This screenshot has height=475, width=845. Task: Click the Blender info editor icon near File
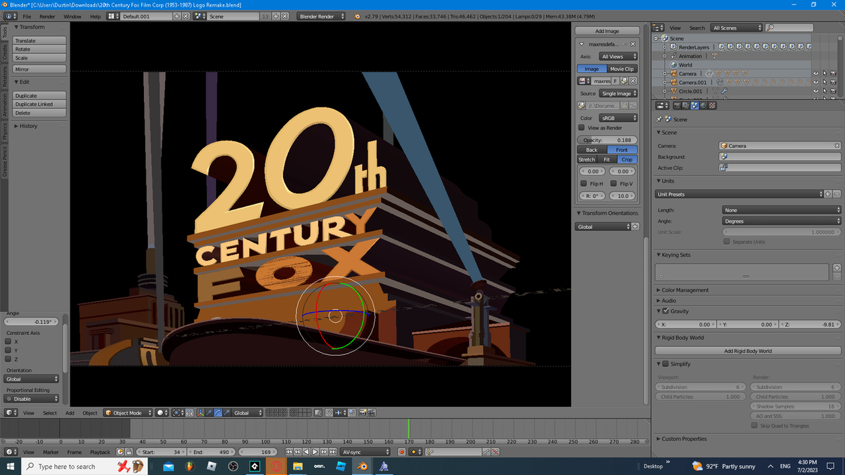pyautogui.click(x=11, y=16)
